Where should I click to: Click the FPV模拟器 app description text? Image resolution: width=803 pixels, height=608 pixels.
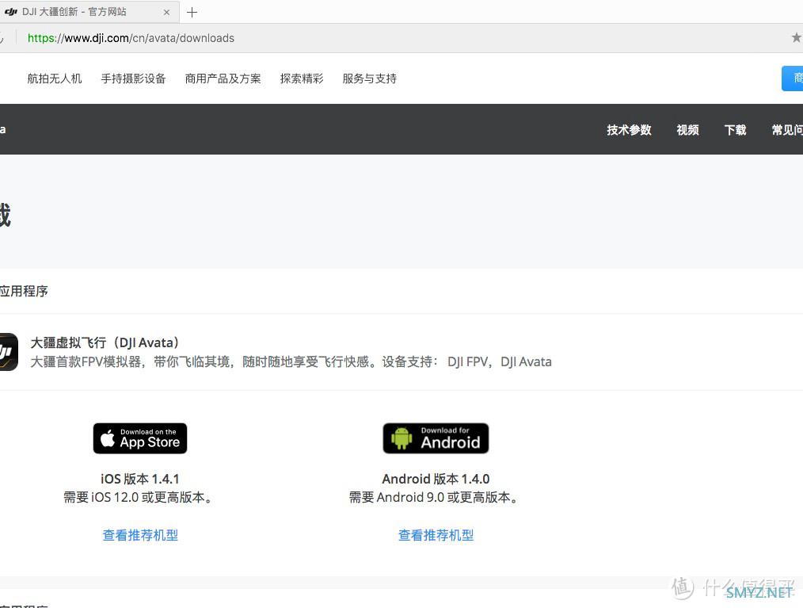click(x=291, y=362)
